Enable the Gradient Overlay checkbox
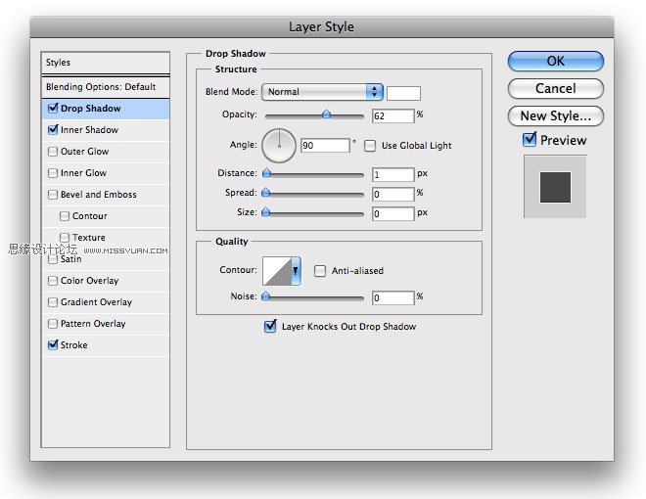The image size is (646, 499). pyautogui.click(x=53, y=302)
